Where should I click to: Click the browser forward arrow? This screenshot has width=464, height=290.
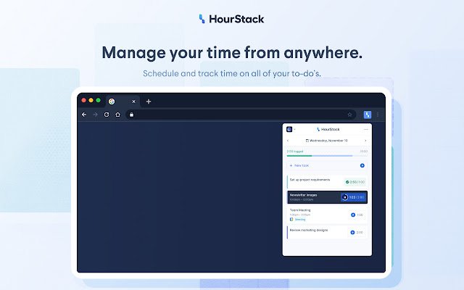(x=95, y=115)
